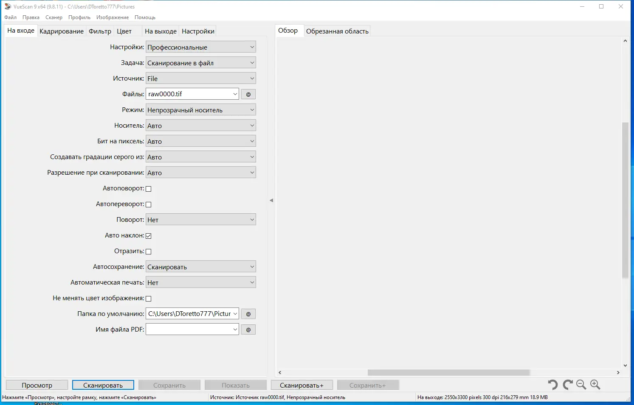Viewport: 634px width, 405px height.
Task: Click the preview scroll up arrow
Action: tap(625, 41)
